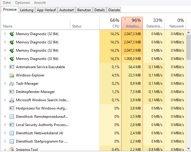This screenshot has height=152, width=191.
Task: Open the Details tab
Action: 100,10
